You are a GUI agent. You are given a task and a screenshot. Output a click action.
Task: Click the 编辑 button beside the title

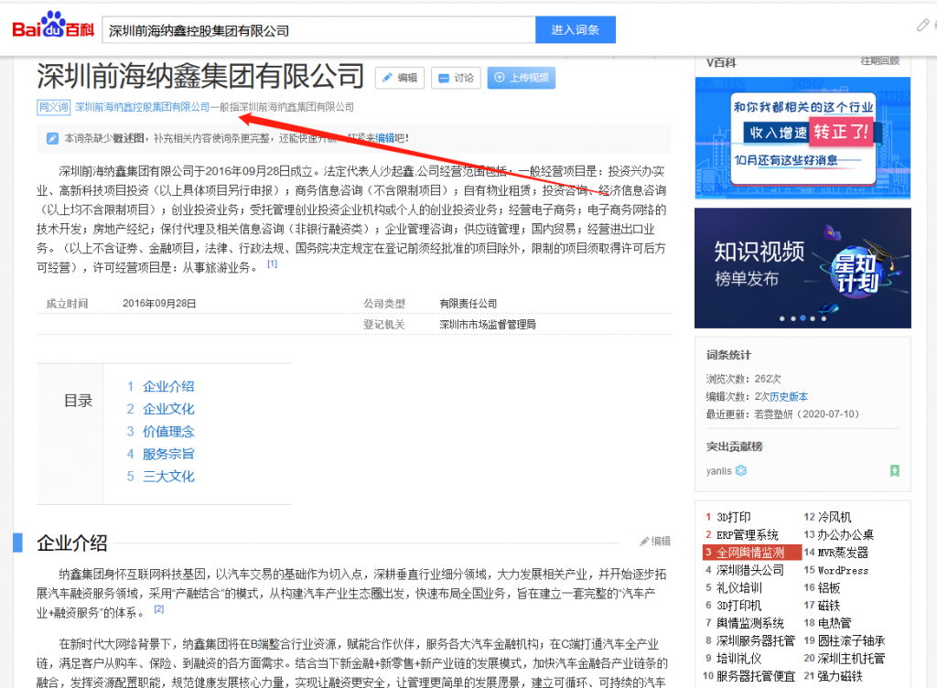click(x=400, y=78)
